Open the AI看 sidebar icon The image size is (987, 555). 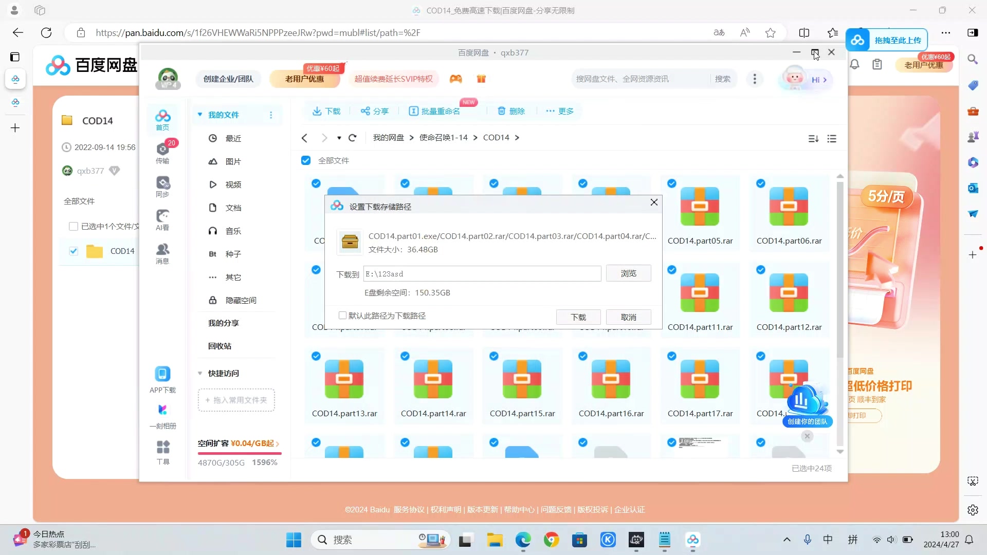coord(162,220)
